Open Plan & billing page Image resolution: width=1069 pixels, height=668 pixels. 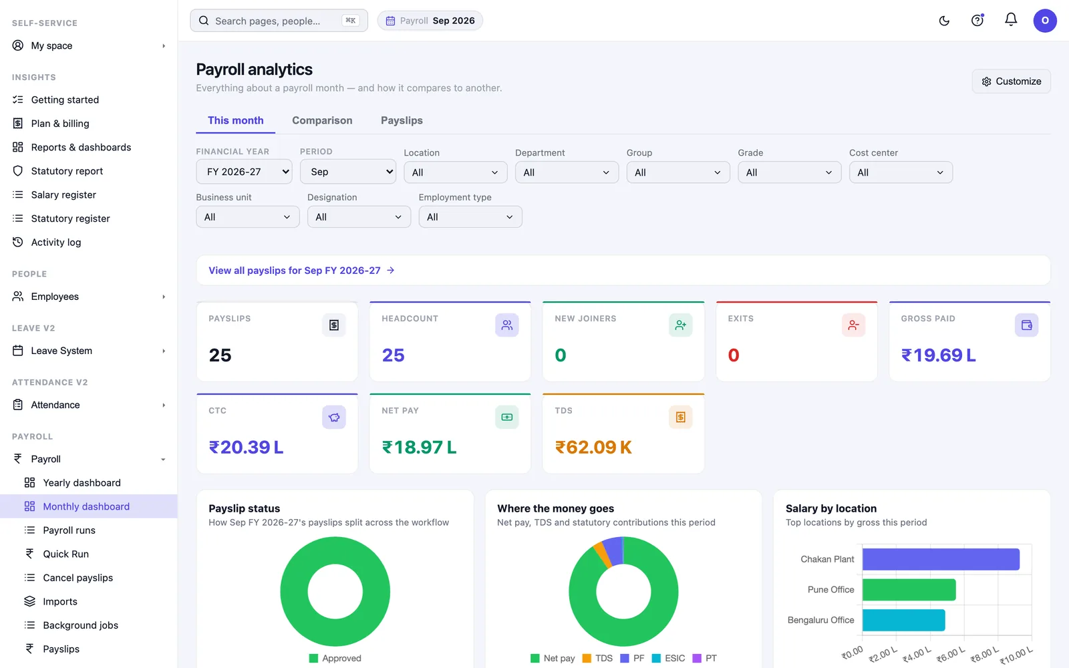click(88, 124)
